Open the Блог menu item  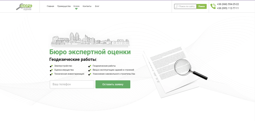tap(97, 6)
